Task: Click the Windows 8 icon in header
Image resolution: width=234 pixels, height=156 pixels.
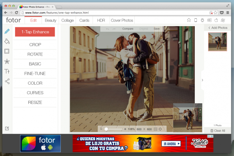Action: tap(223, 20)
